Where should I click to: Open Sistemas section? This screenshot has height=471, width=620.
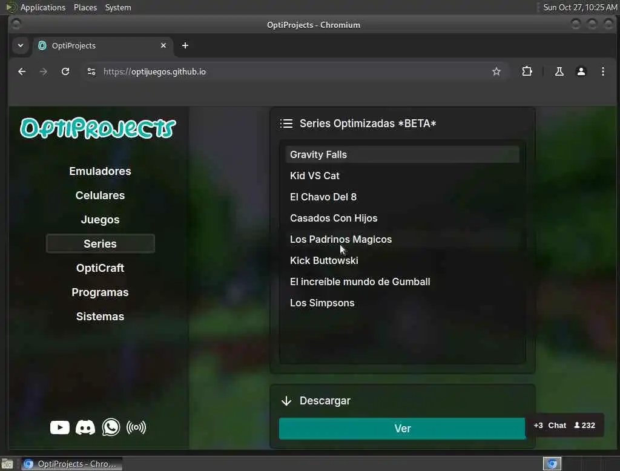click(100, 317)
